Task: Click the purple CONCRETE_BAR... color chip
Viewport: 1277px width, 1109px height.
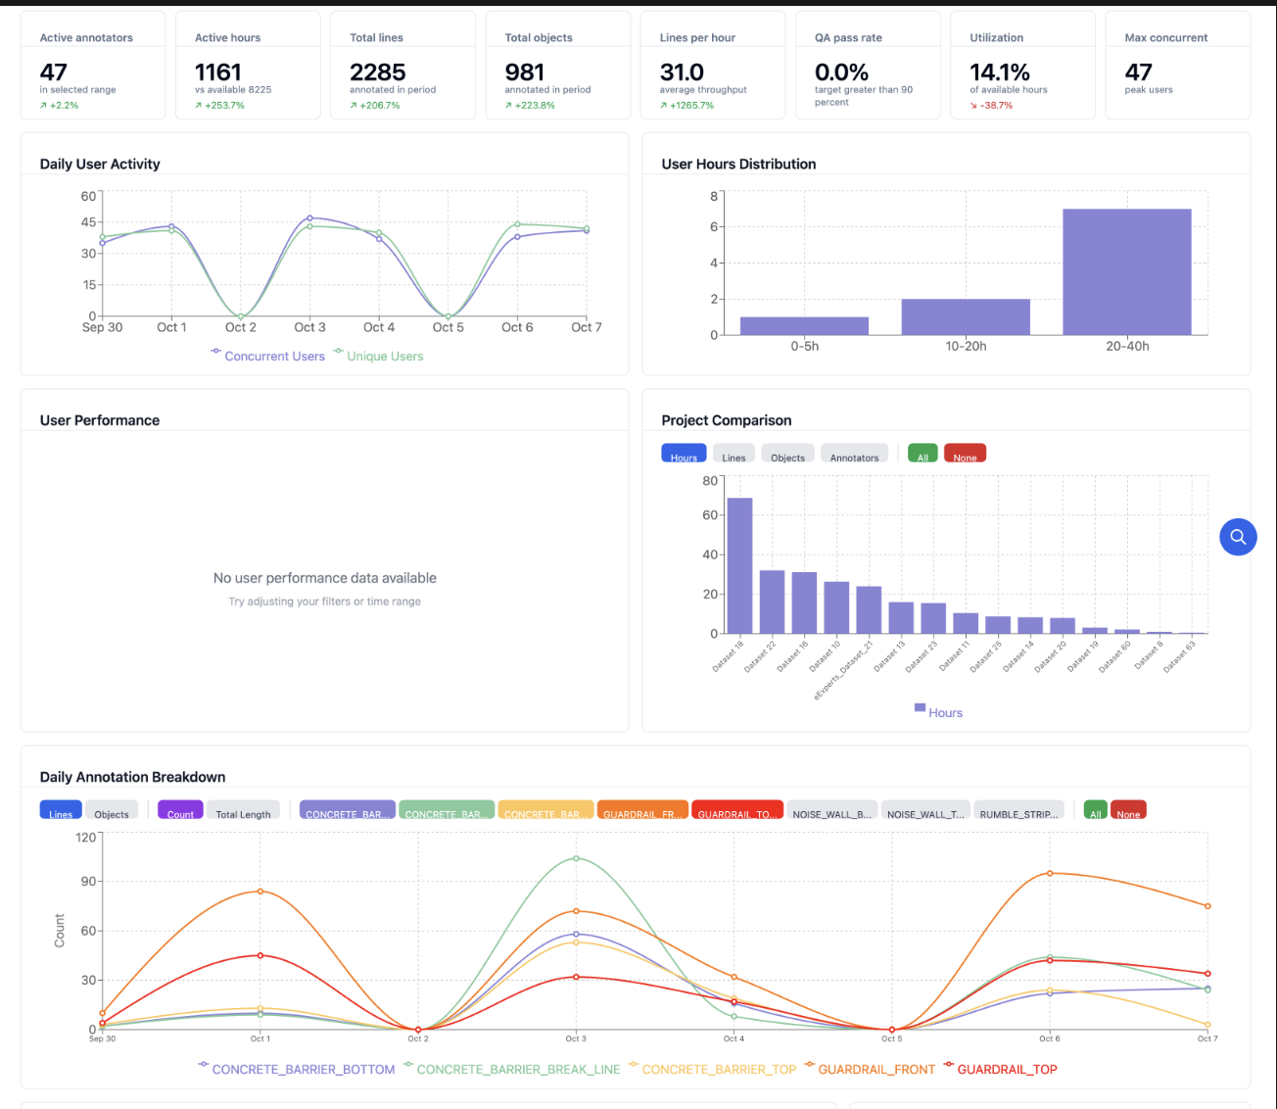Action: (x=347, y=811)
